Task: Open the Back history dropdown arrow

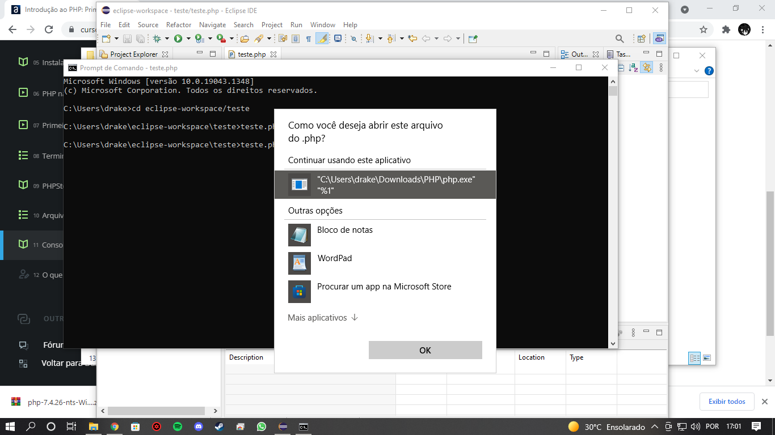Action: (436, 39)
